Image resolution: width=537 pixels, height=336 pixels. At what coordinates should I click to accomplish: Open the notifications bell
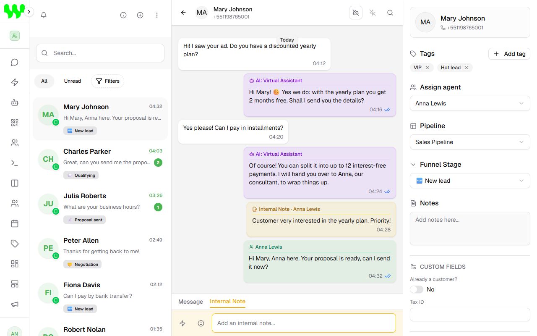click(x=44, y=15)
